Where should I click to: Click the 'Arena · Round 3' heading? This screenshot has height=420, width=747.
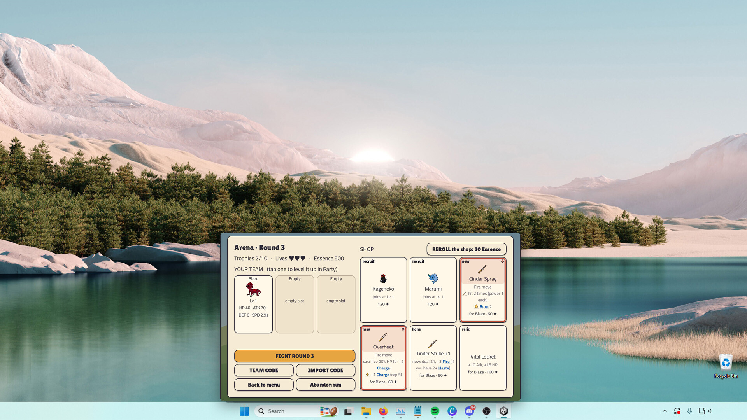(x=260, y=247)
